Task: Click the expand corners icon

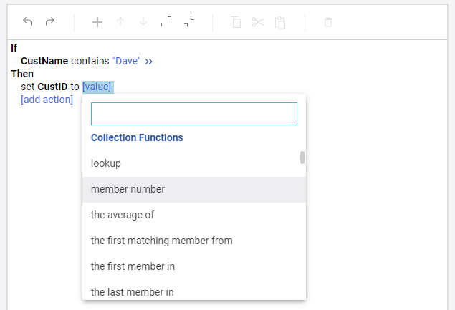Action: click(x=166, y=22)
